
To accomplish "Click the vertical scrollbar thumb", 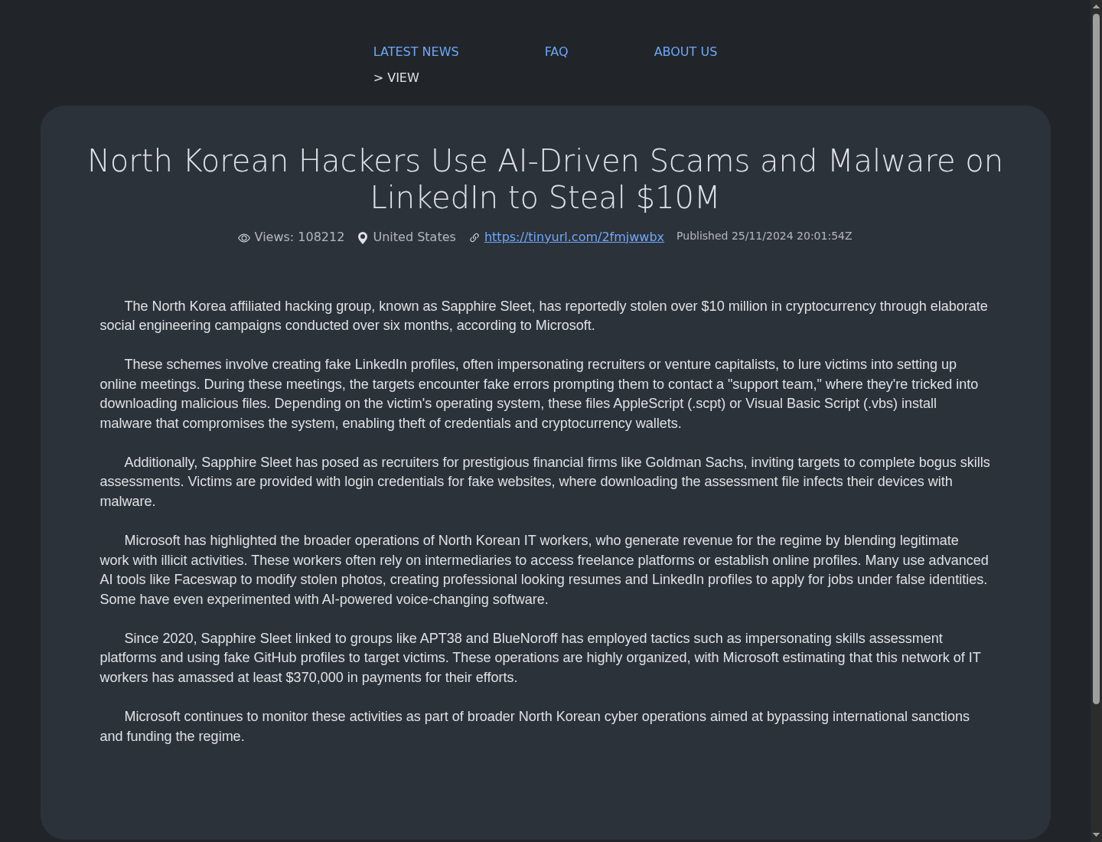I will (1096, 358).
